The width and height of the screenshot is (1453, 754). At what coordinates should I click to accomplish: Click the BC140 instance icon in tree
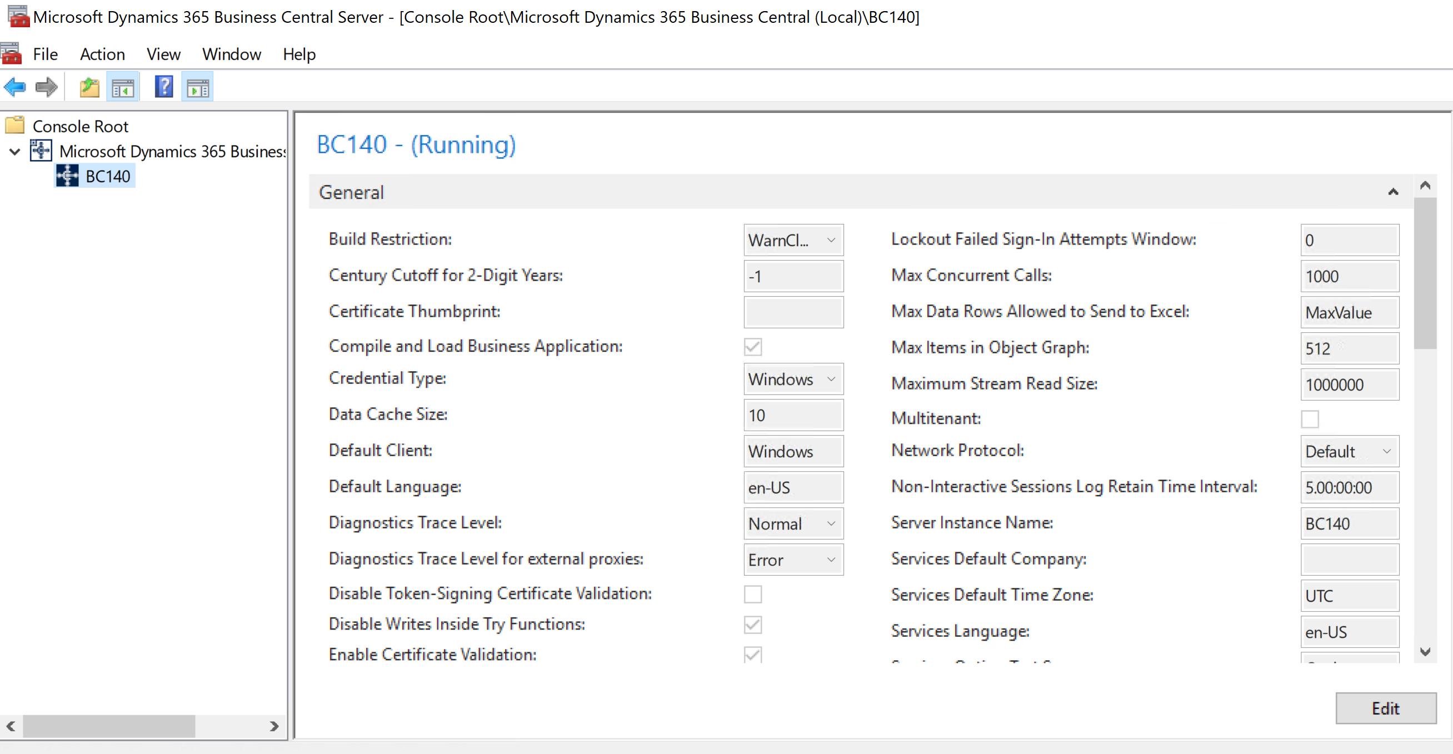coord(67,176)
